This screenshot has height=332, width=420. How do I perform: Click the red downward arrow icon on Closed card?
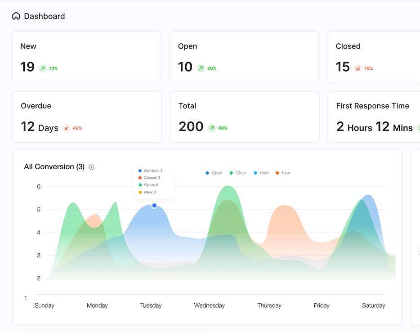coord(358,68)
